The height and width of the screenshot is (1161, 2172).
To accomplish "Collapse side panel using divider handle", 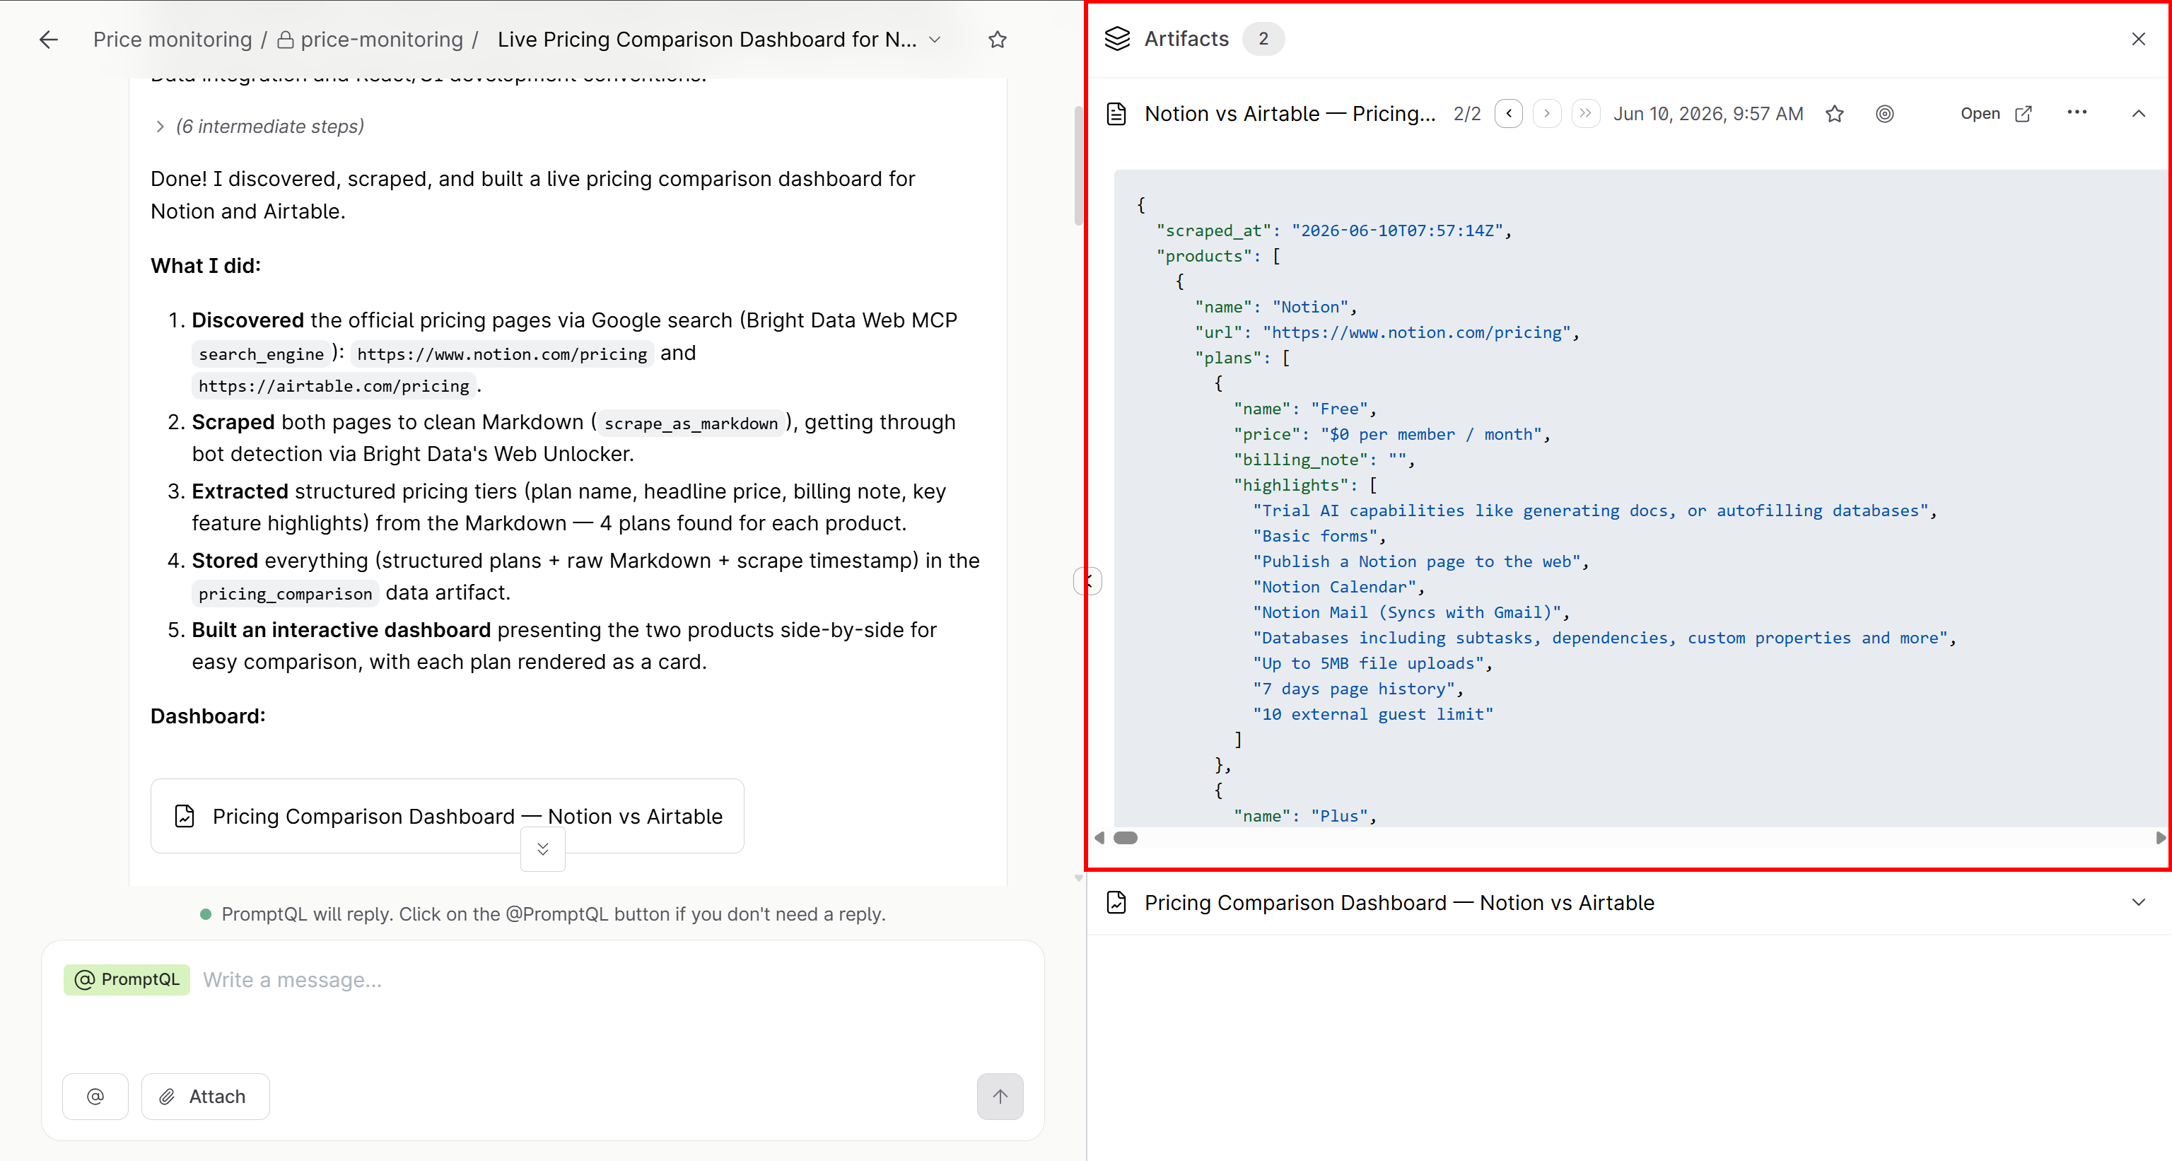I will [x=1089, y=581].
